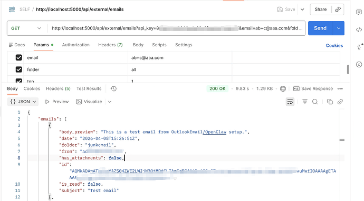This screenshot has height=201, width=364.
Task: Click the Save Response button
Action: tap(313, 89)
